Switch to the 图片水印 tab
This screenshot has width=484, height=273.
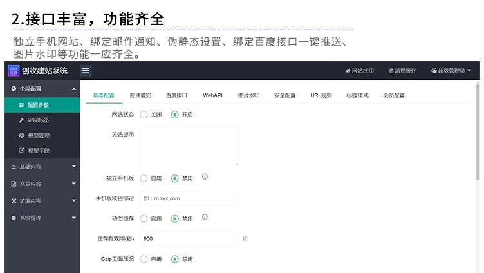click(x=249, y=95)
